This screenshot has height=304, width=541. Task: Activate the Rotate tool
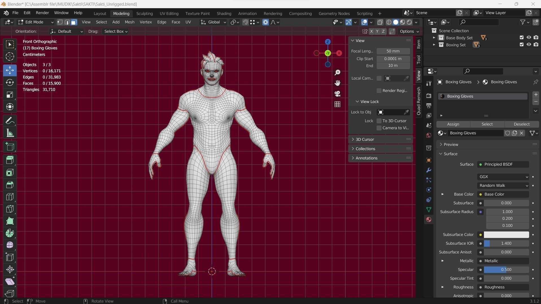tap(10, 82)
